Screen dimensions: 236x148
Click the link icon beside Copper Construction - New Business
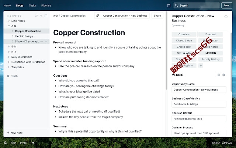coord(97,16)
